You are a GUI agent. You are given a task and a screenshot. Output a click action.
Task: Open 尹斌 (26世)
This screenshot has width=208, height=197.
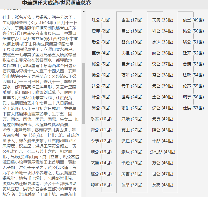click(x=132, y=119)
